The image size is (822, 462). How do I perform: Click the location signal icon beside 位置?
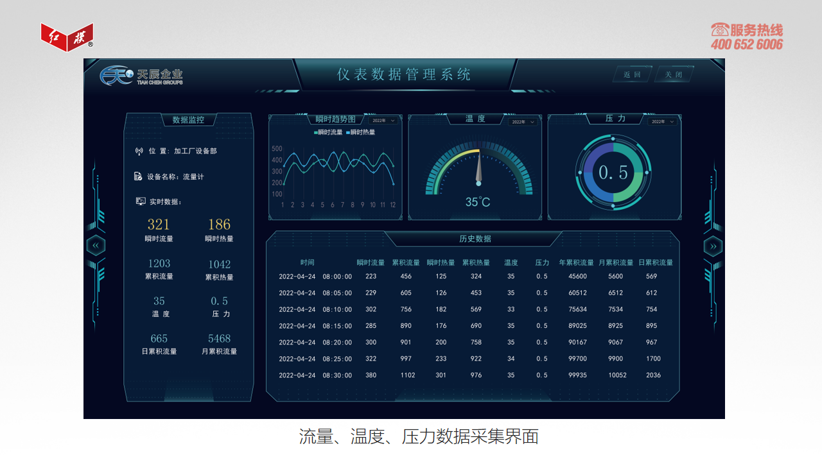(139, 151)
